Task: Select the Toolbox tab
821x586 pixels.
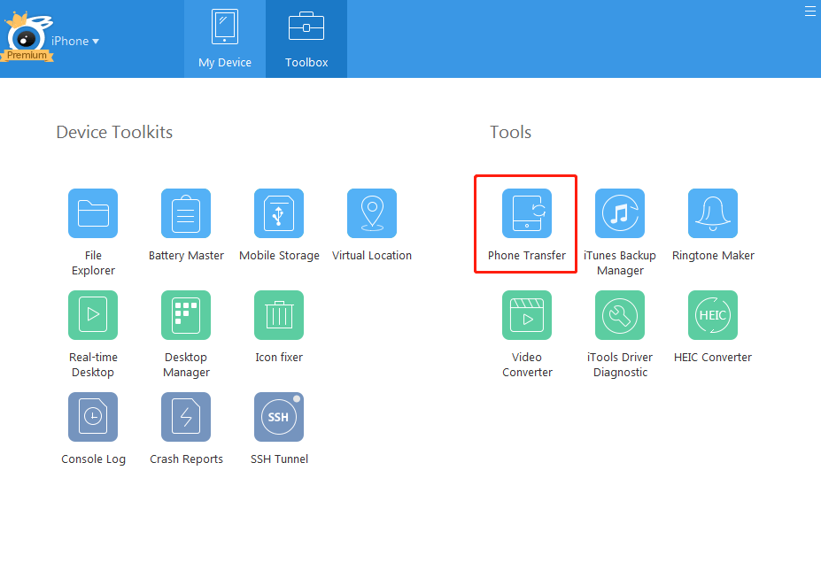Action: tap(306, 39)
